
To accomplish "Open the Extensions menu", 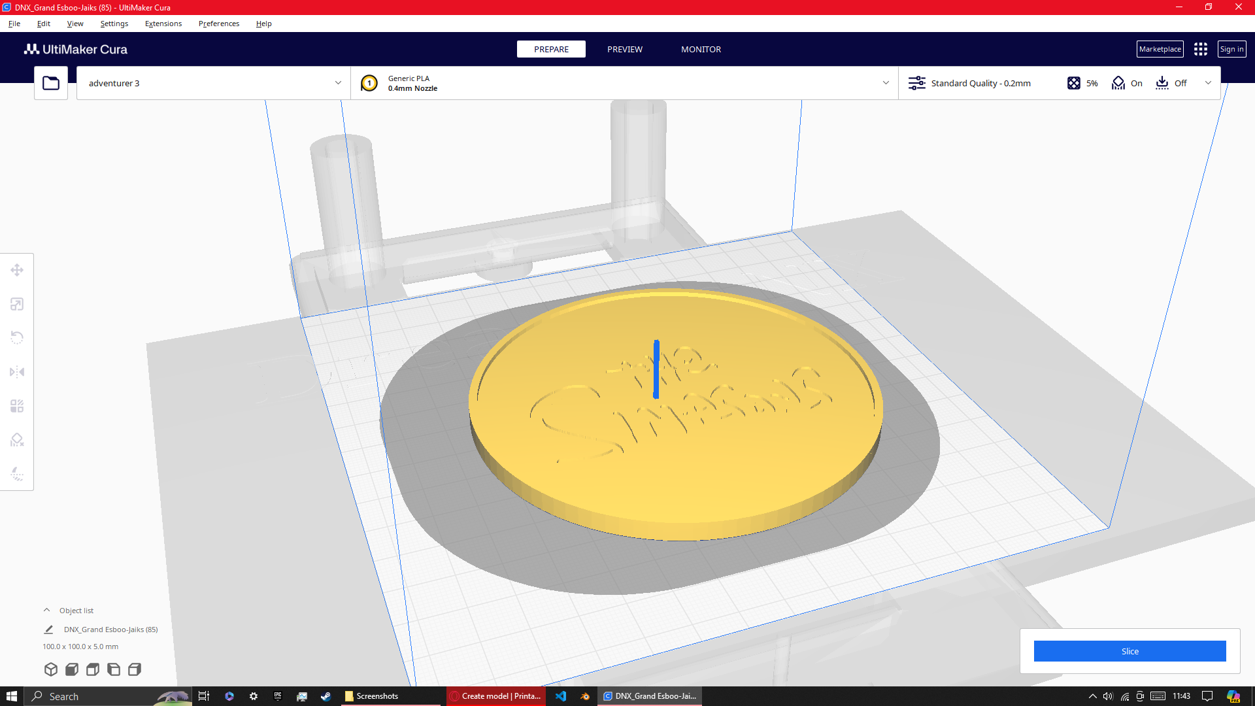I will point(163,24).
